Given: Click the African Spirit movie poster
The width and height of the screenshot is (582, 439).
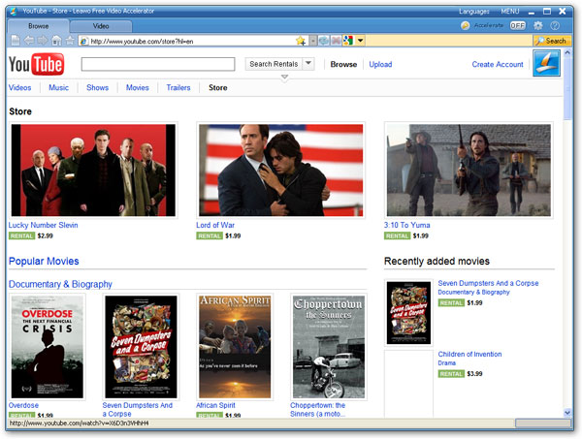Looking at the screenshot, I should 235,347.
